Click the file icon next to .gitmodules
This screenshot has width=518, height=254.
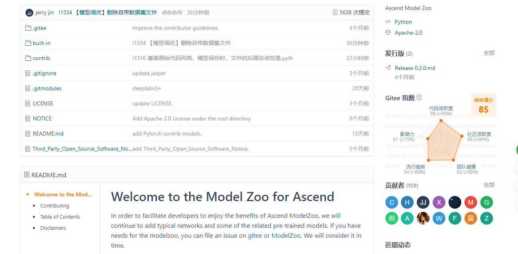28,88
